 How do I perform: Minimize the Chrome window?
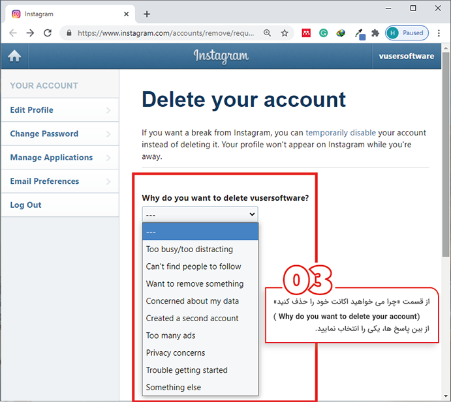[388, 8]
